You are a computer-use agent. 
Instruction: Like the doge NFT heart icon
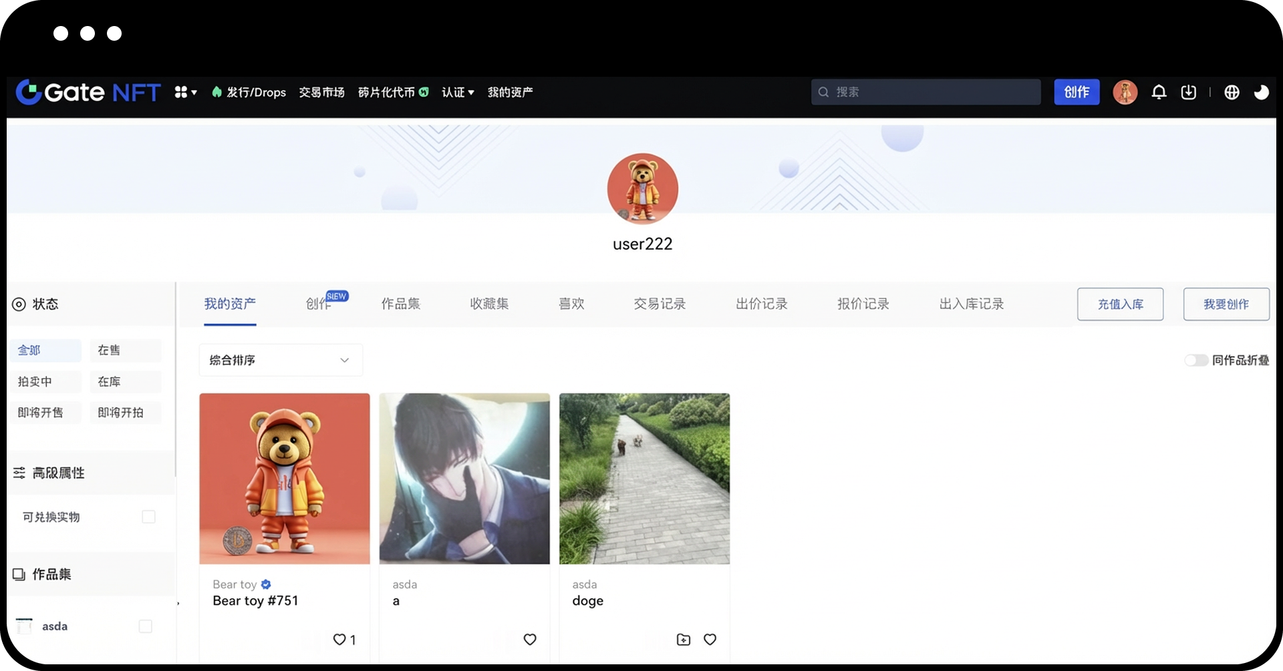[x=710, y=639]
